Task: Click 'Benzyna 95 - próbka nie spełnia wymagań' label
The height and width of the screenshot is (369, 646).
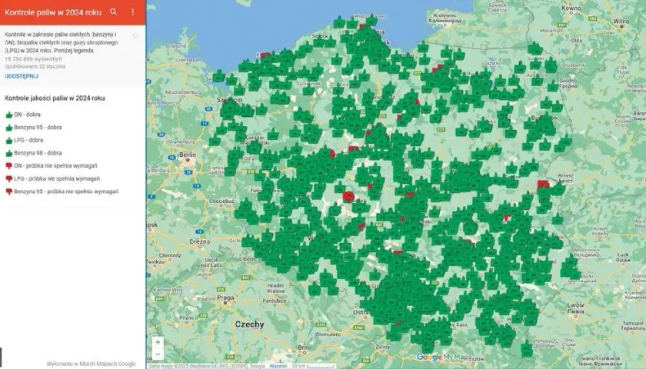Action: tap(66, 191)
